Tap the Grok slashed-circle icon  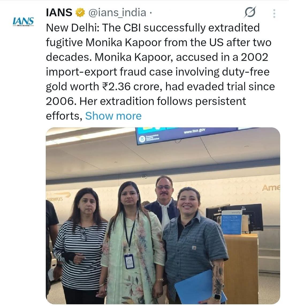(250, 13)
